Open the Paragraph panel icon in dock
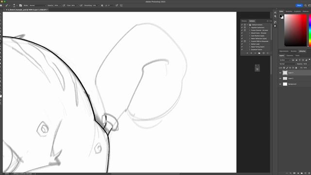Viewport: 311px width, 175px height. [275, 17]
